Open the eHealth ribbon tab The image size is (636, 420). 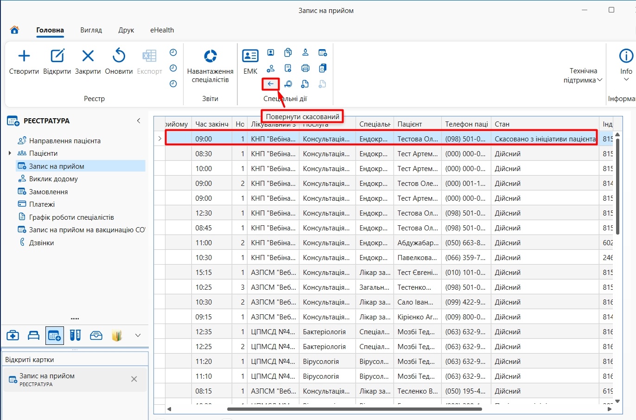pos(162,30)
